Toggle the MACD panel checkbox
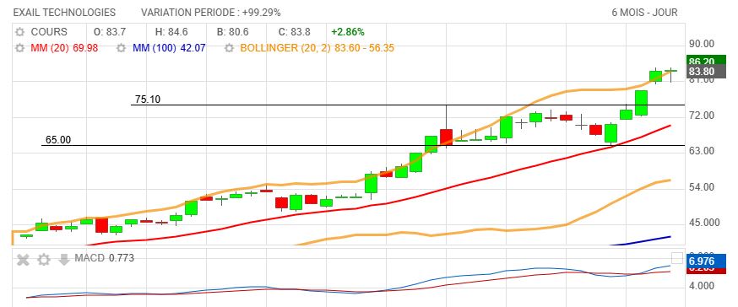The image size is (738, 307). [677, 258]
